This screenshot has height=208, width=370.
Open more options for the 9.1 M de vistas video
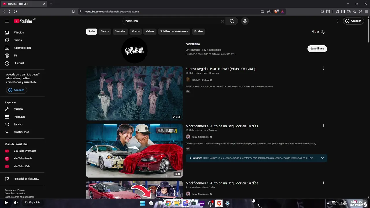323,183
